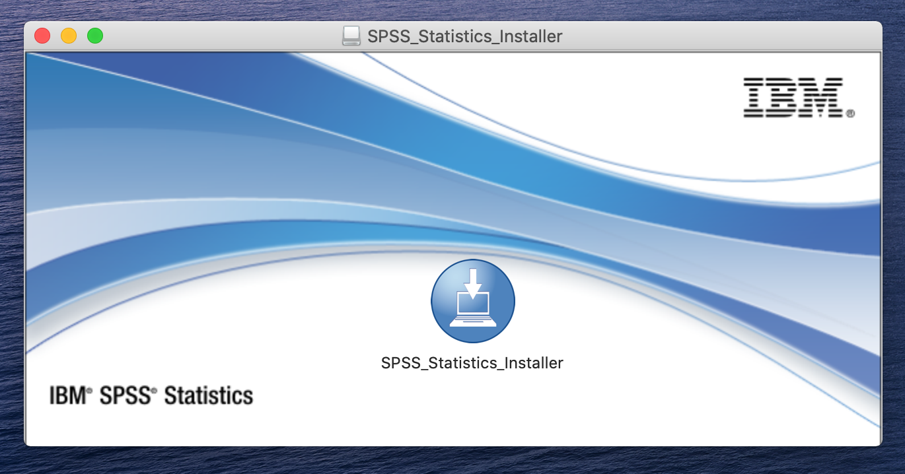This screenshot has width=905, height=474.
Task: Click the laptop glyph inside installer icon
Action: pos(472,310)
